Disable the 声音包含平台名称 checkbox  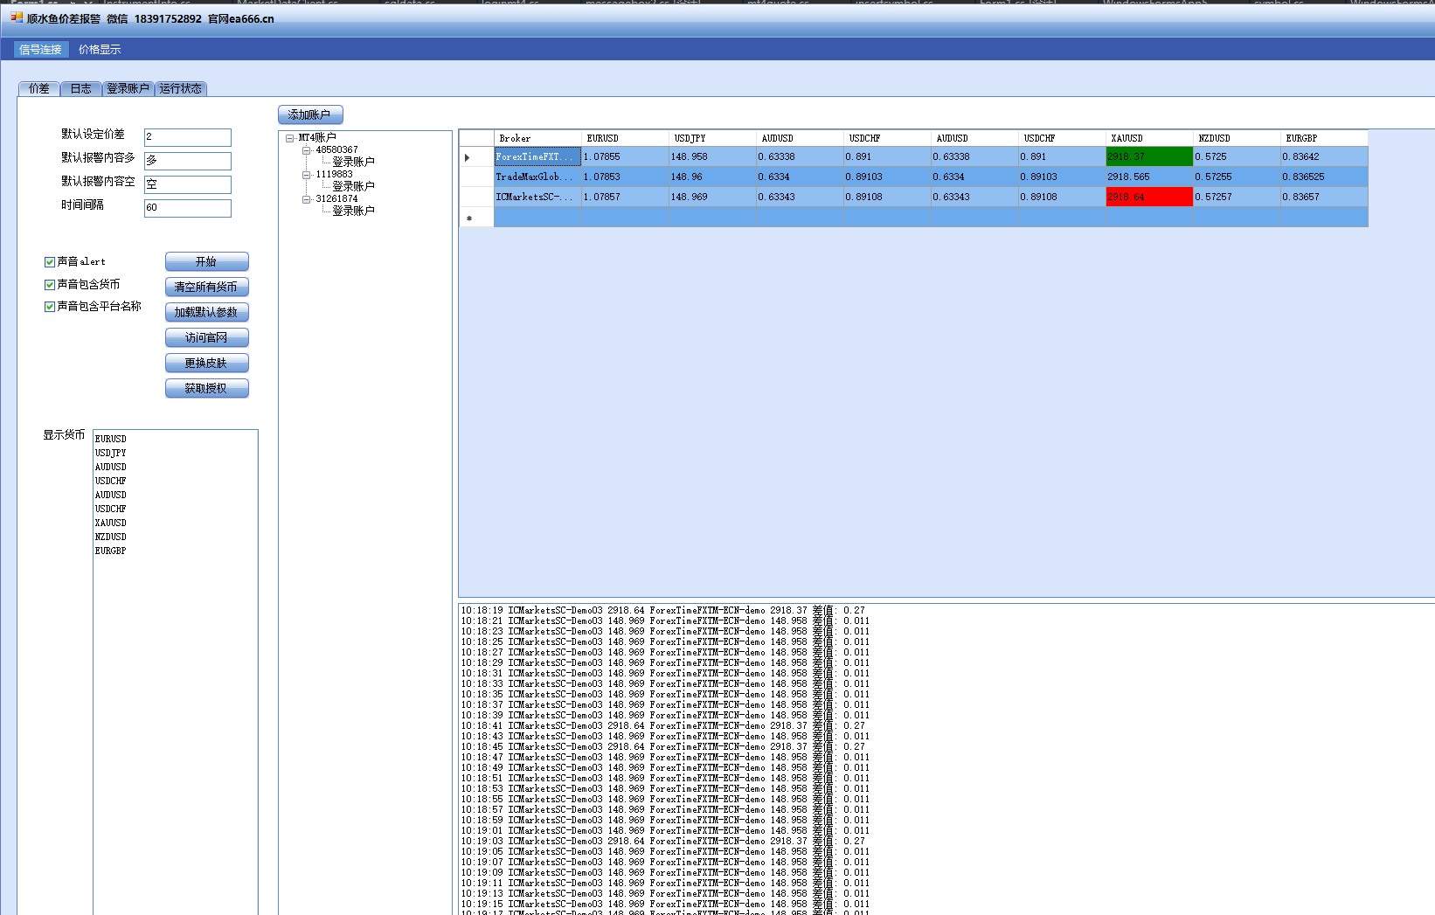pyautogui.click(x=50, y=307)
